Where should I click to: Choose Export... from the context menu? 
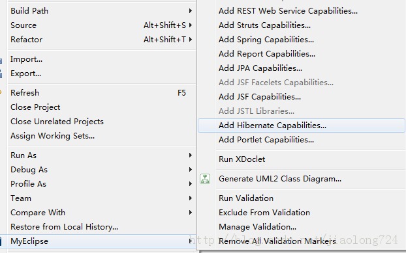tap(102, 73)
